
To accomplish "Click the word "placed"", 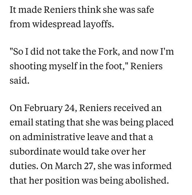I will [x=160, y=123].
